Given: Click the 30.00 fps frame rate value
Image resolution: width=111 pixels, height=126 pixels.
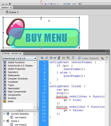Looking at the screenshot, I should (67, 4).
